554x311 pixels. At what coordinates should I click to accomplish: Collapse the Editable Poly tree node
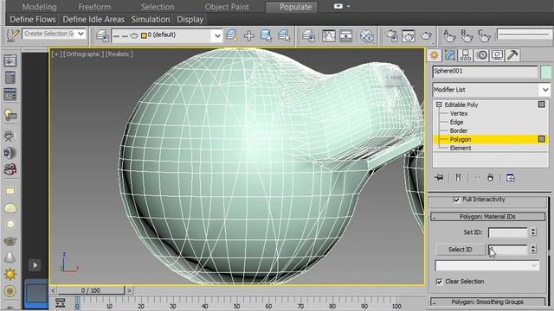[439, 105]
